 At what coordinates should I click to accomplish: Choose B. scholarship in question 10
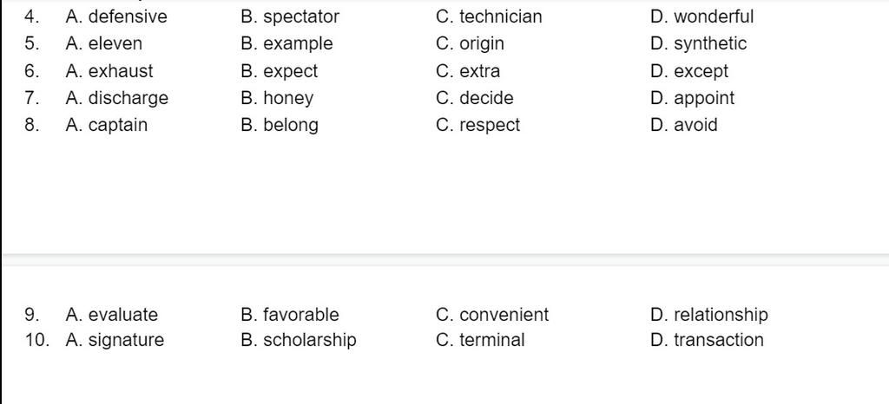coord(299,341)
